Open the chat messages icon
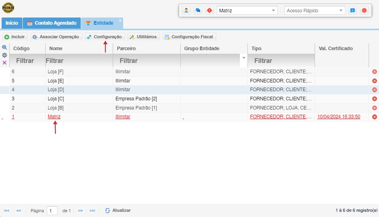This screenshot has width=379, height=217. click(x=197, y=11)
